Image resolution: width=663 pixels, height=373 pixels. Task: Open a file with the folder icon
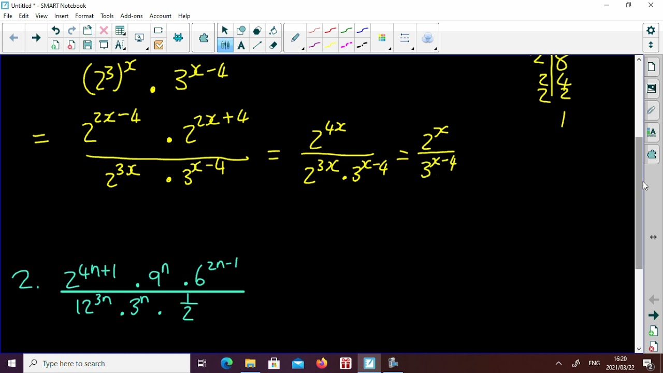[88, 31]
